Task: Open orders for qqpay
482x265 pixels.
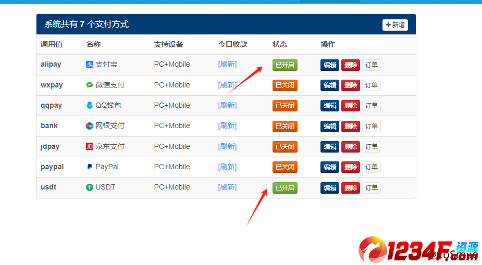Action: click(x=372, y=106)
